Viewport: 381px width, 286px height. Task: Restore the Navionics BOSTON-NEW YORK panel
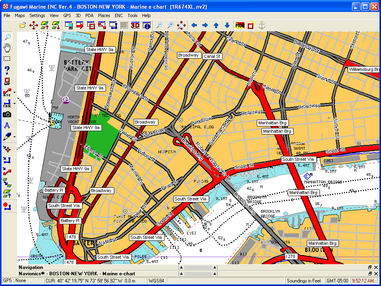[x=370, y=274]
